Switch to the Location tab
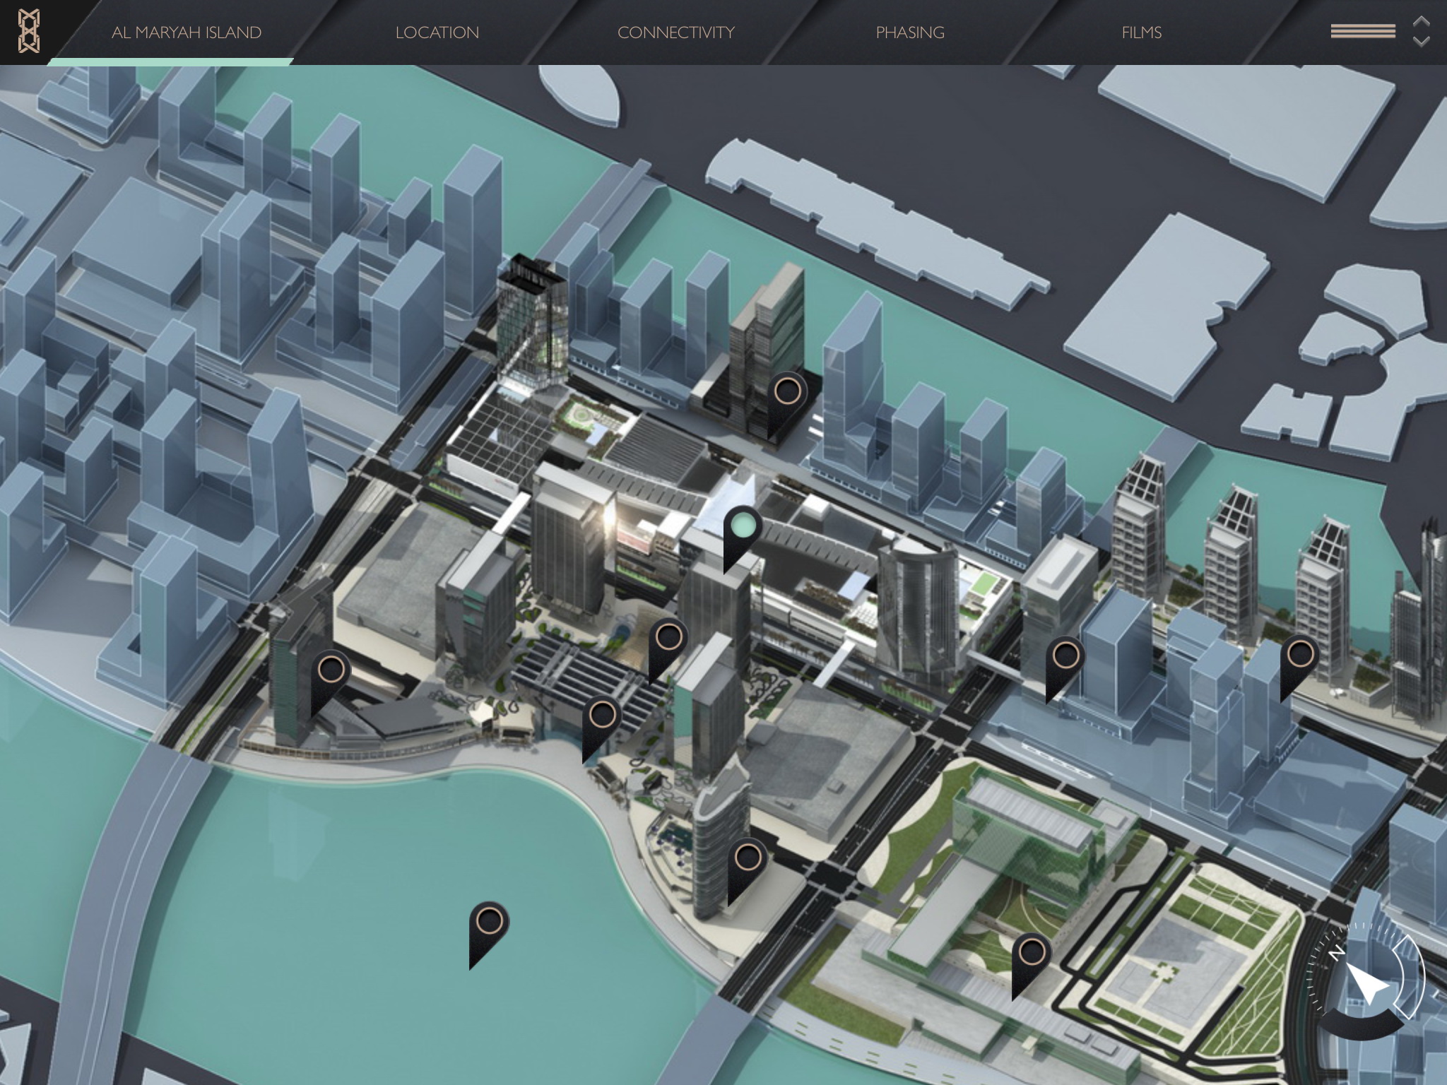The height and width of the screenshot is (1085, 1447). point(437,32)
